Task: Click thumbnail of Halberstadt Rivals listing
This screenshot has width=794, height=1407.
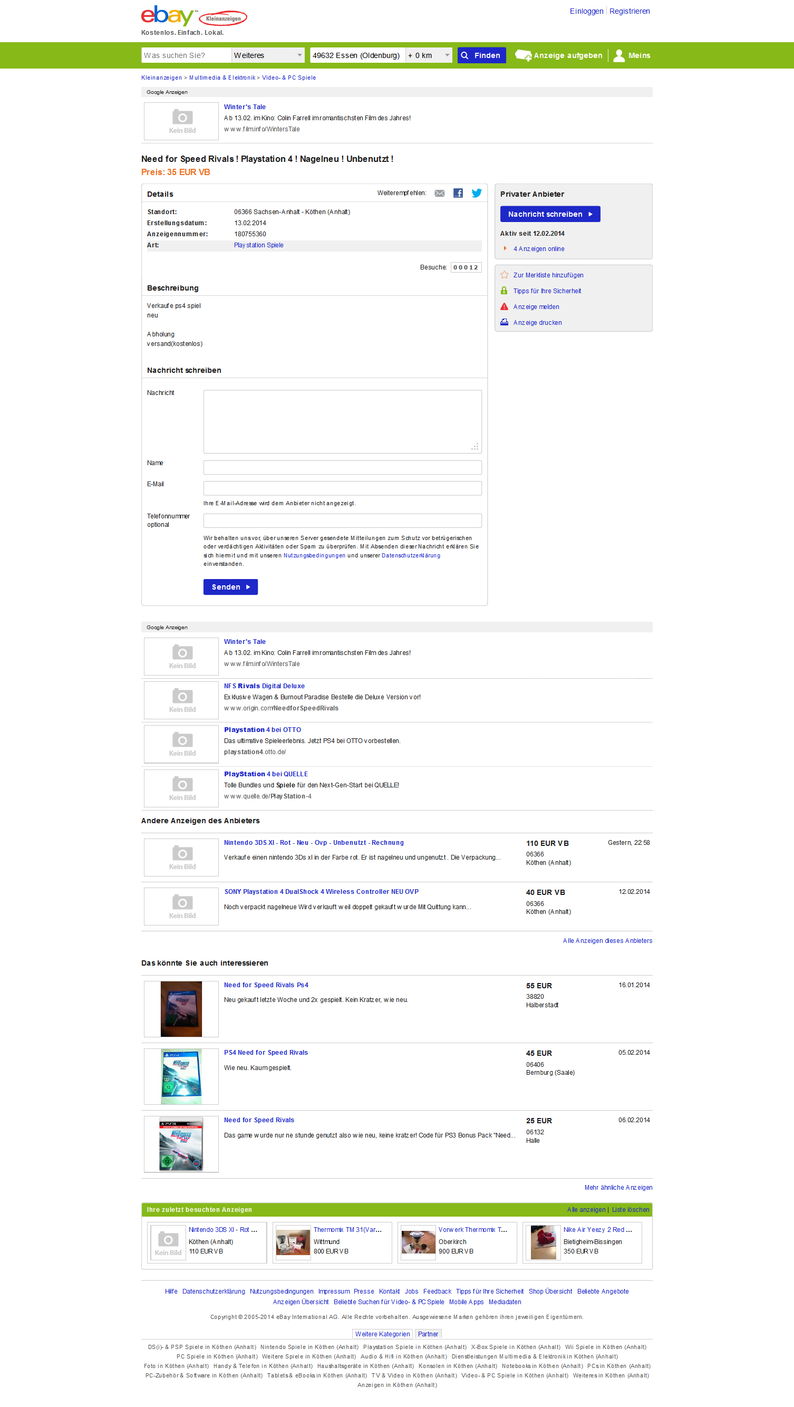Action: (181, 1010)
